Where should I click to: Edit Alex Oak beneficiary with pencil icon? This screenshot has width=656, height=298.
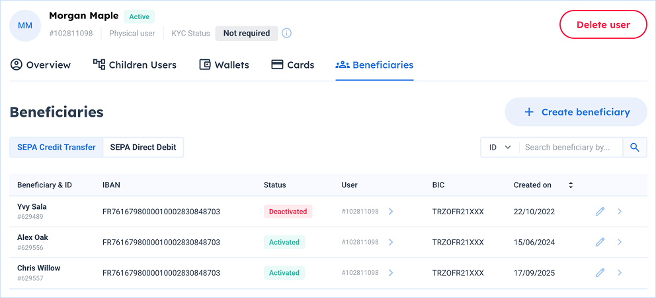(x=600, y=242)
